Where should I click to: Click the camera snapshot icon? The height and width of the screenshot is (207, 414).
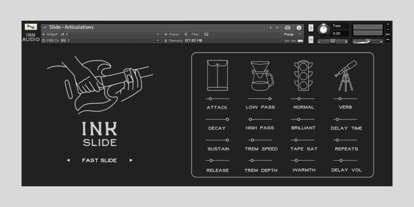pyautogui.click(x=287, y=28)
